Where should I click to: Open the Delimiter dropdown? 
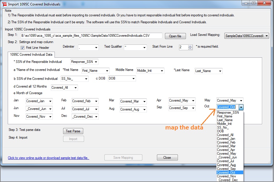coord(96,48)
